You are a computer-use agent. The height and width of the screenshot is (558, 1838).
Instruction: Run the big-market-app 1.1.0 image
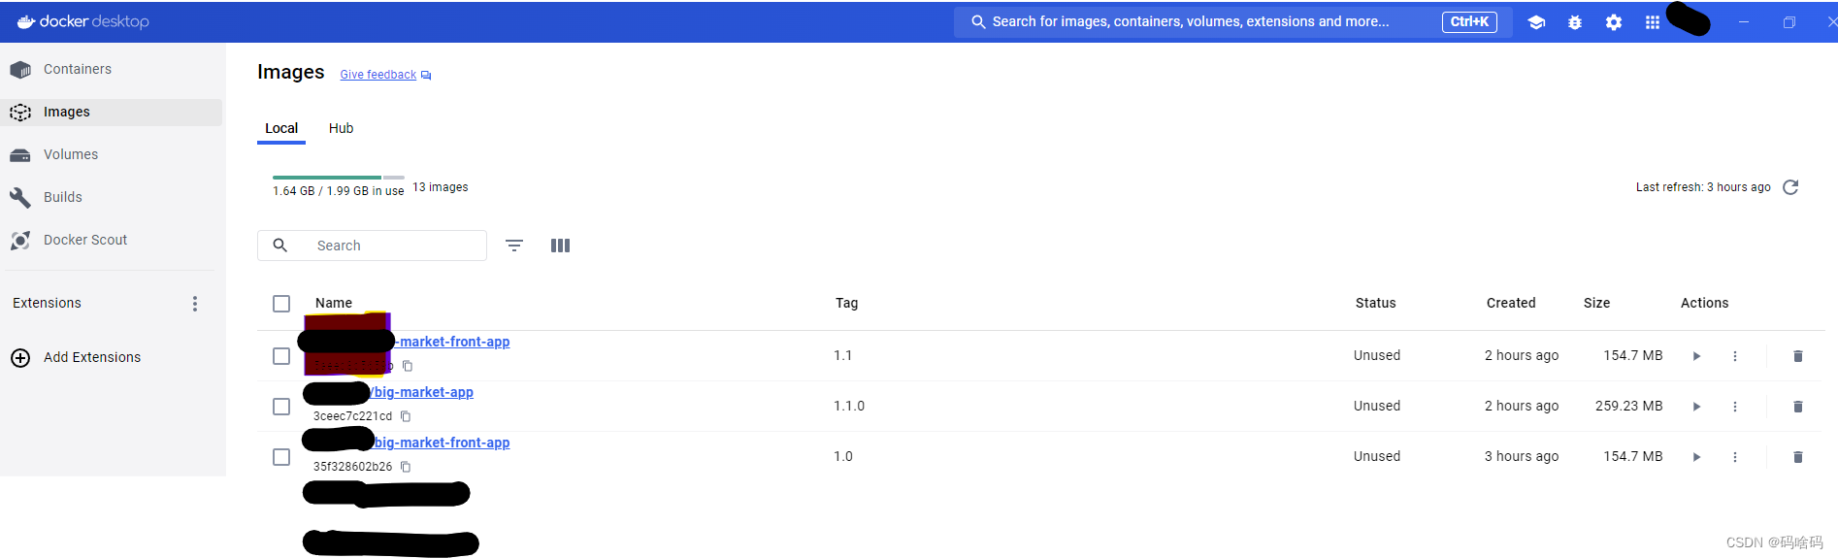coord(1696,407)
